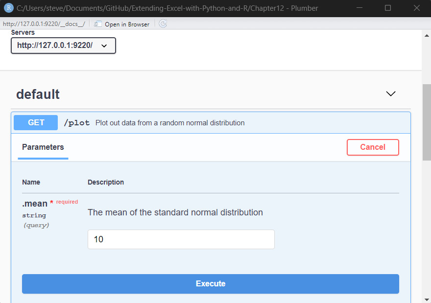Click the vertical scrollbar thumb
This screenshot has height=303, width=431.
pos(427,122)
